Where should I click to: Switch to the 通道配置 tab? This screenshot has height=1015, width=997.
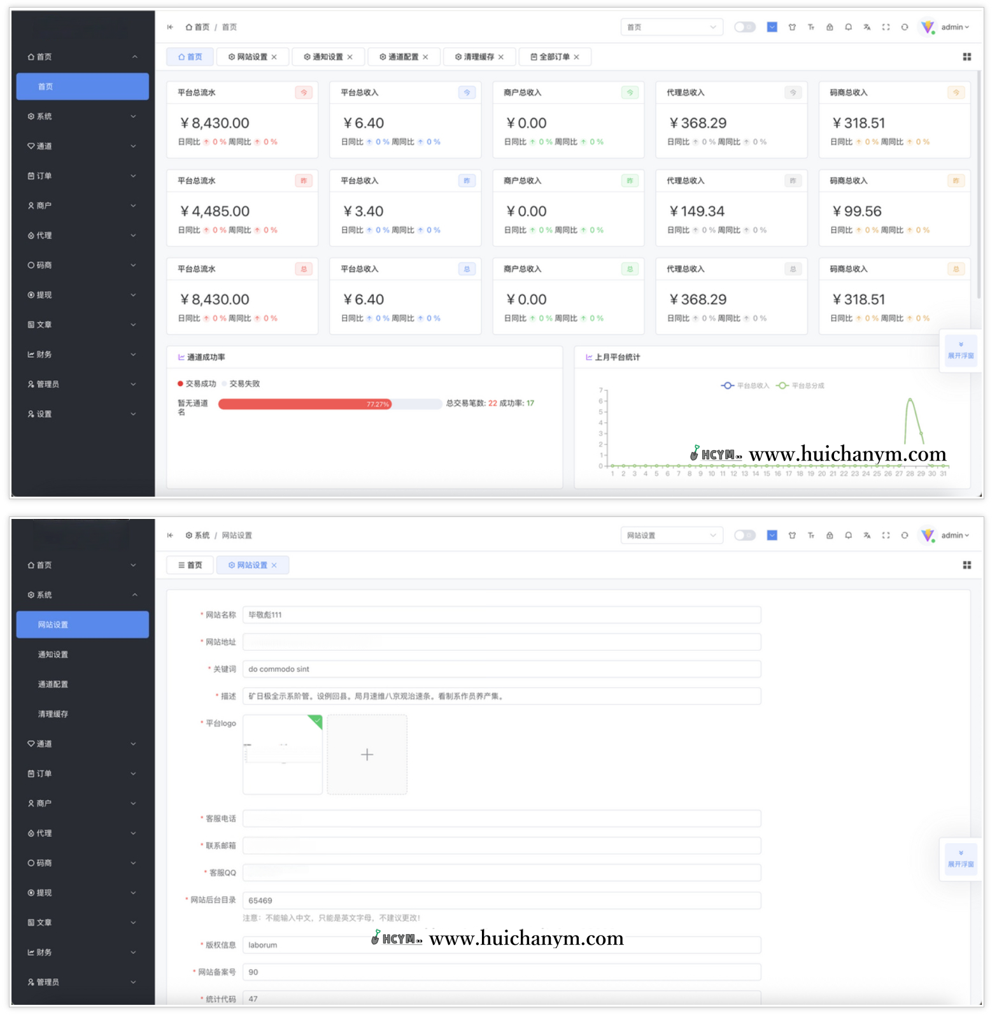pyautogui.click(x=403, y=57)
